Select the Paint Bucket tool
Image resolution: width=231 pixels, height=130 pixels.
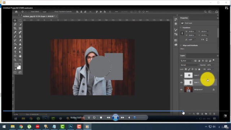pyautogui.click(x=15, y=44)
